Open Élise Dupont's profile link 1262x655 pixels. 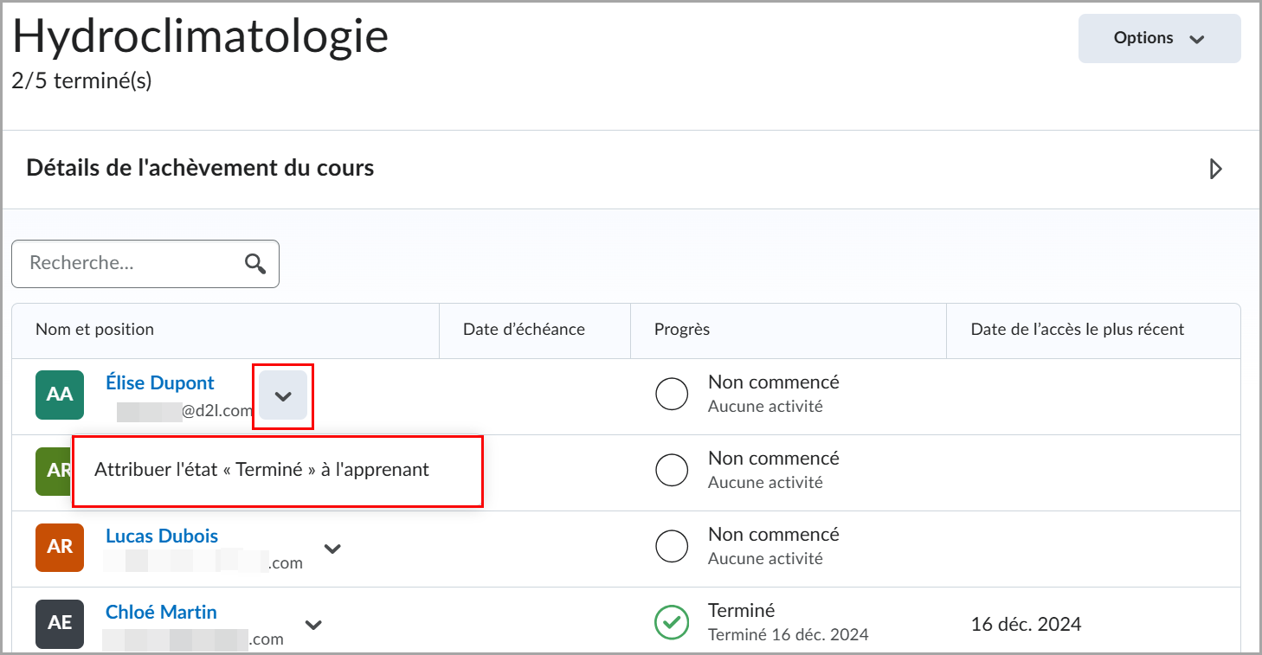point(160,382)
